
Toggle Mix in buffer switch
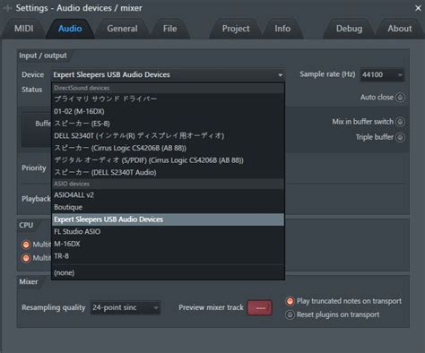[400, 122]
